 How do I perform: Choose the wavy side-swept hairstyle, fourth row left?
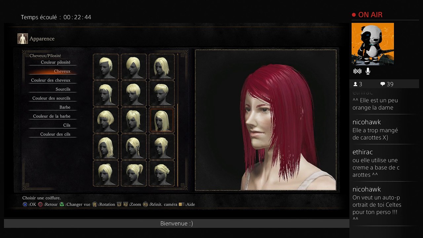point(106,147)
